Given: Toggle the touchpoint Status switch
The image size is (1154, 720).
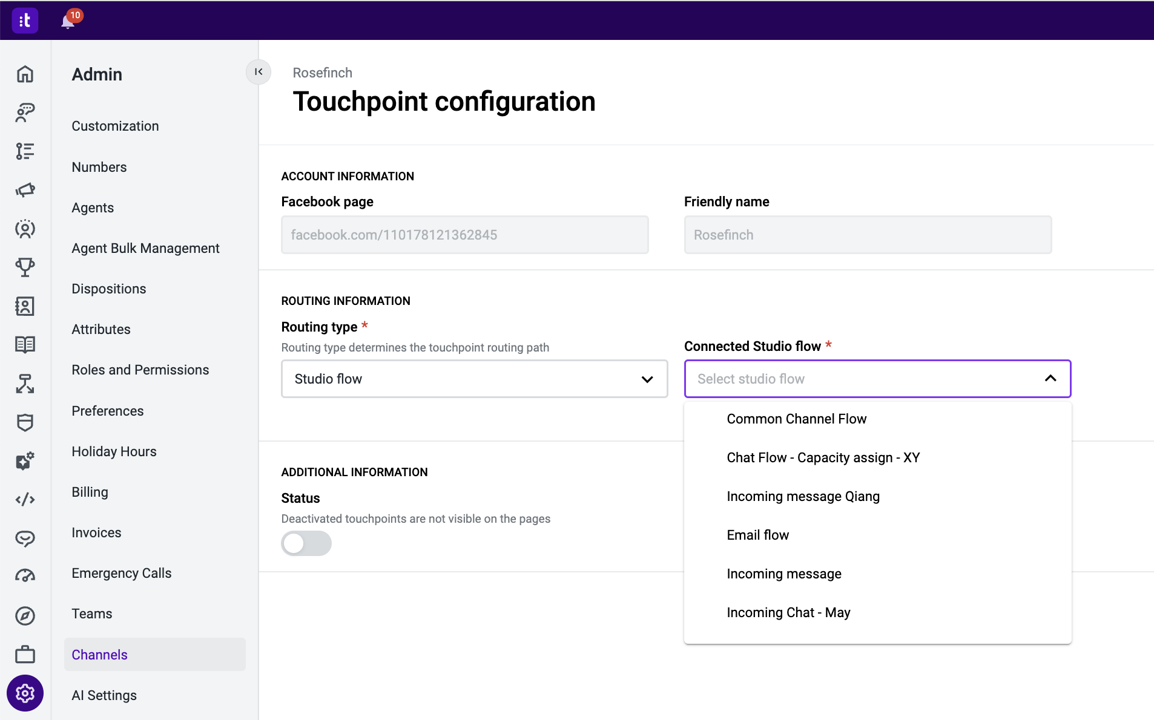Looking at the screenshot, I should pyautogui.click(x=306, y=543).
